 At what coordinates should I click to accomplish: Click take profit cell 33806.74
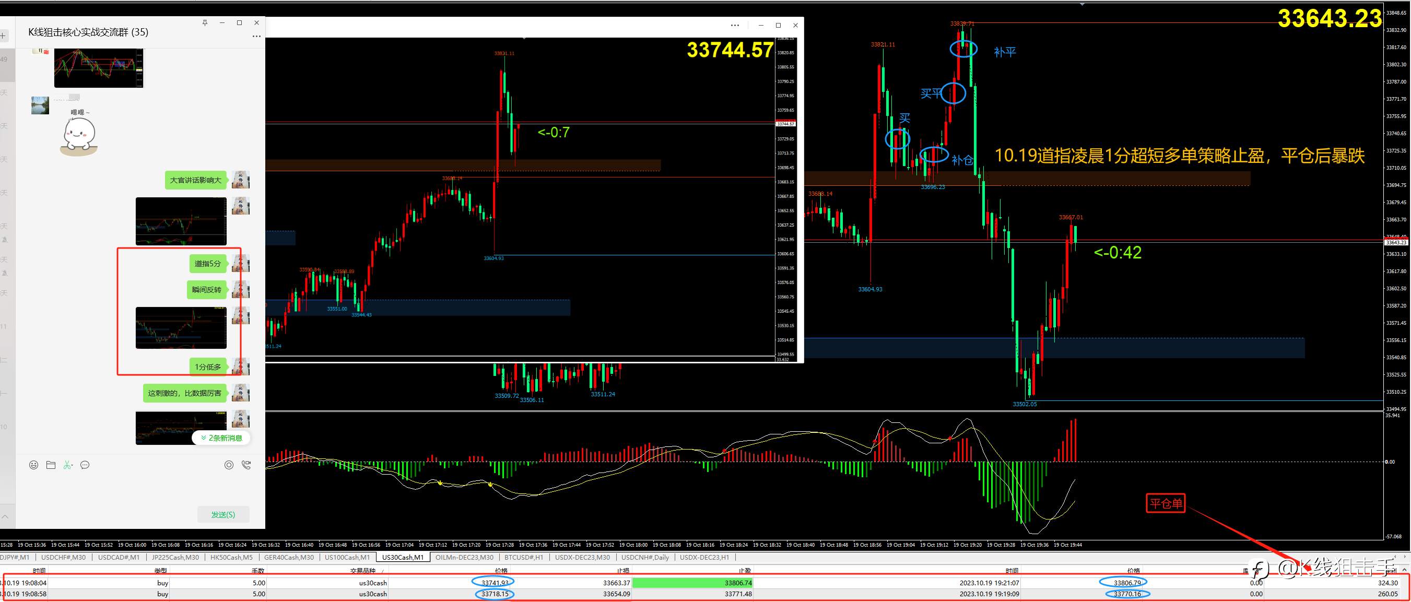tap(693, 583)
